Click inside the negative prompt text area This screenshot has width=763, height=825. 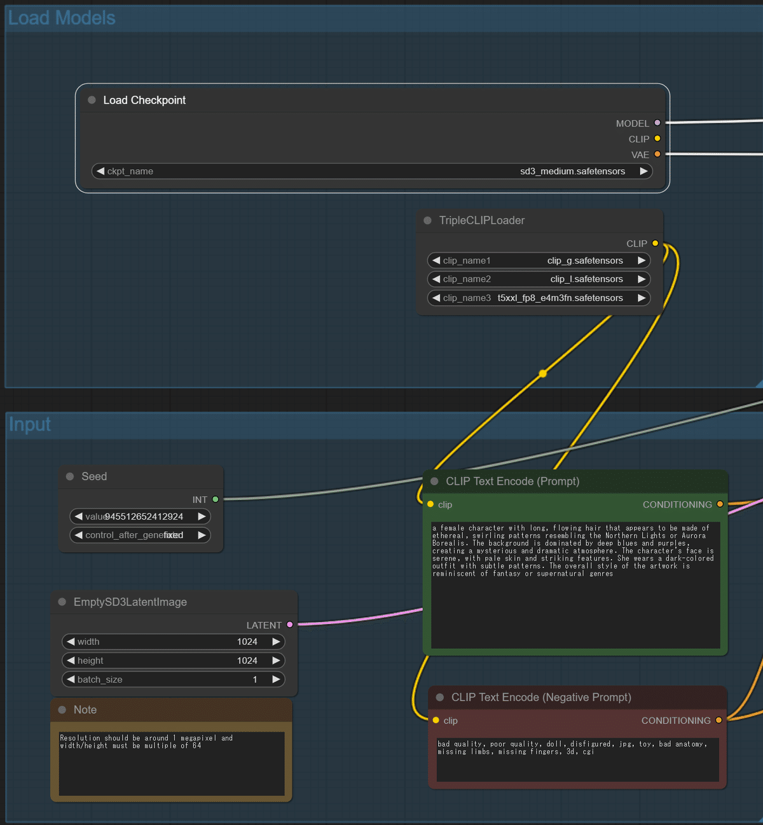(575, 760)
